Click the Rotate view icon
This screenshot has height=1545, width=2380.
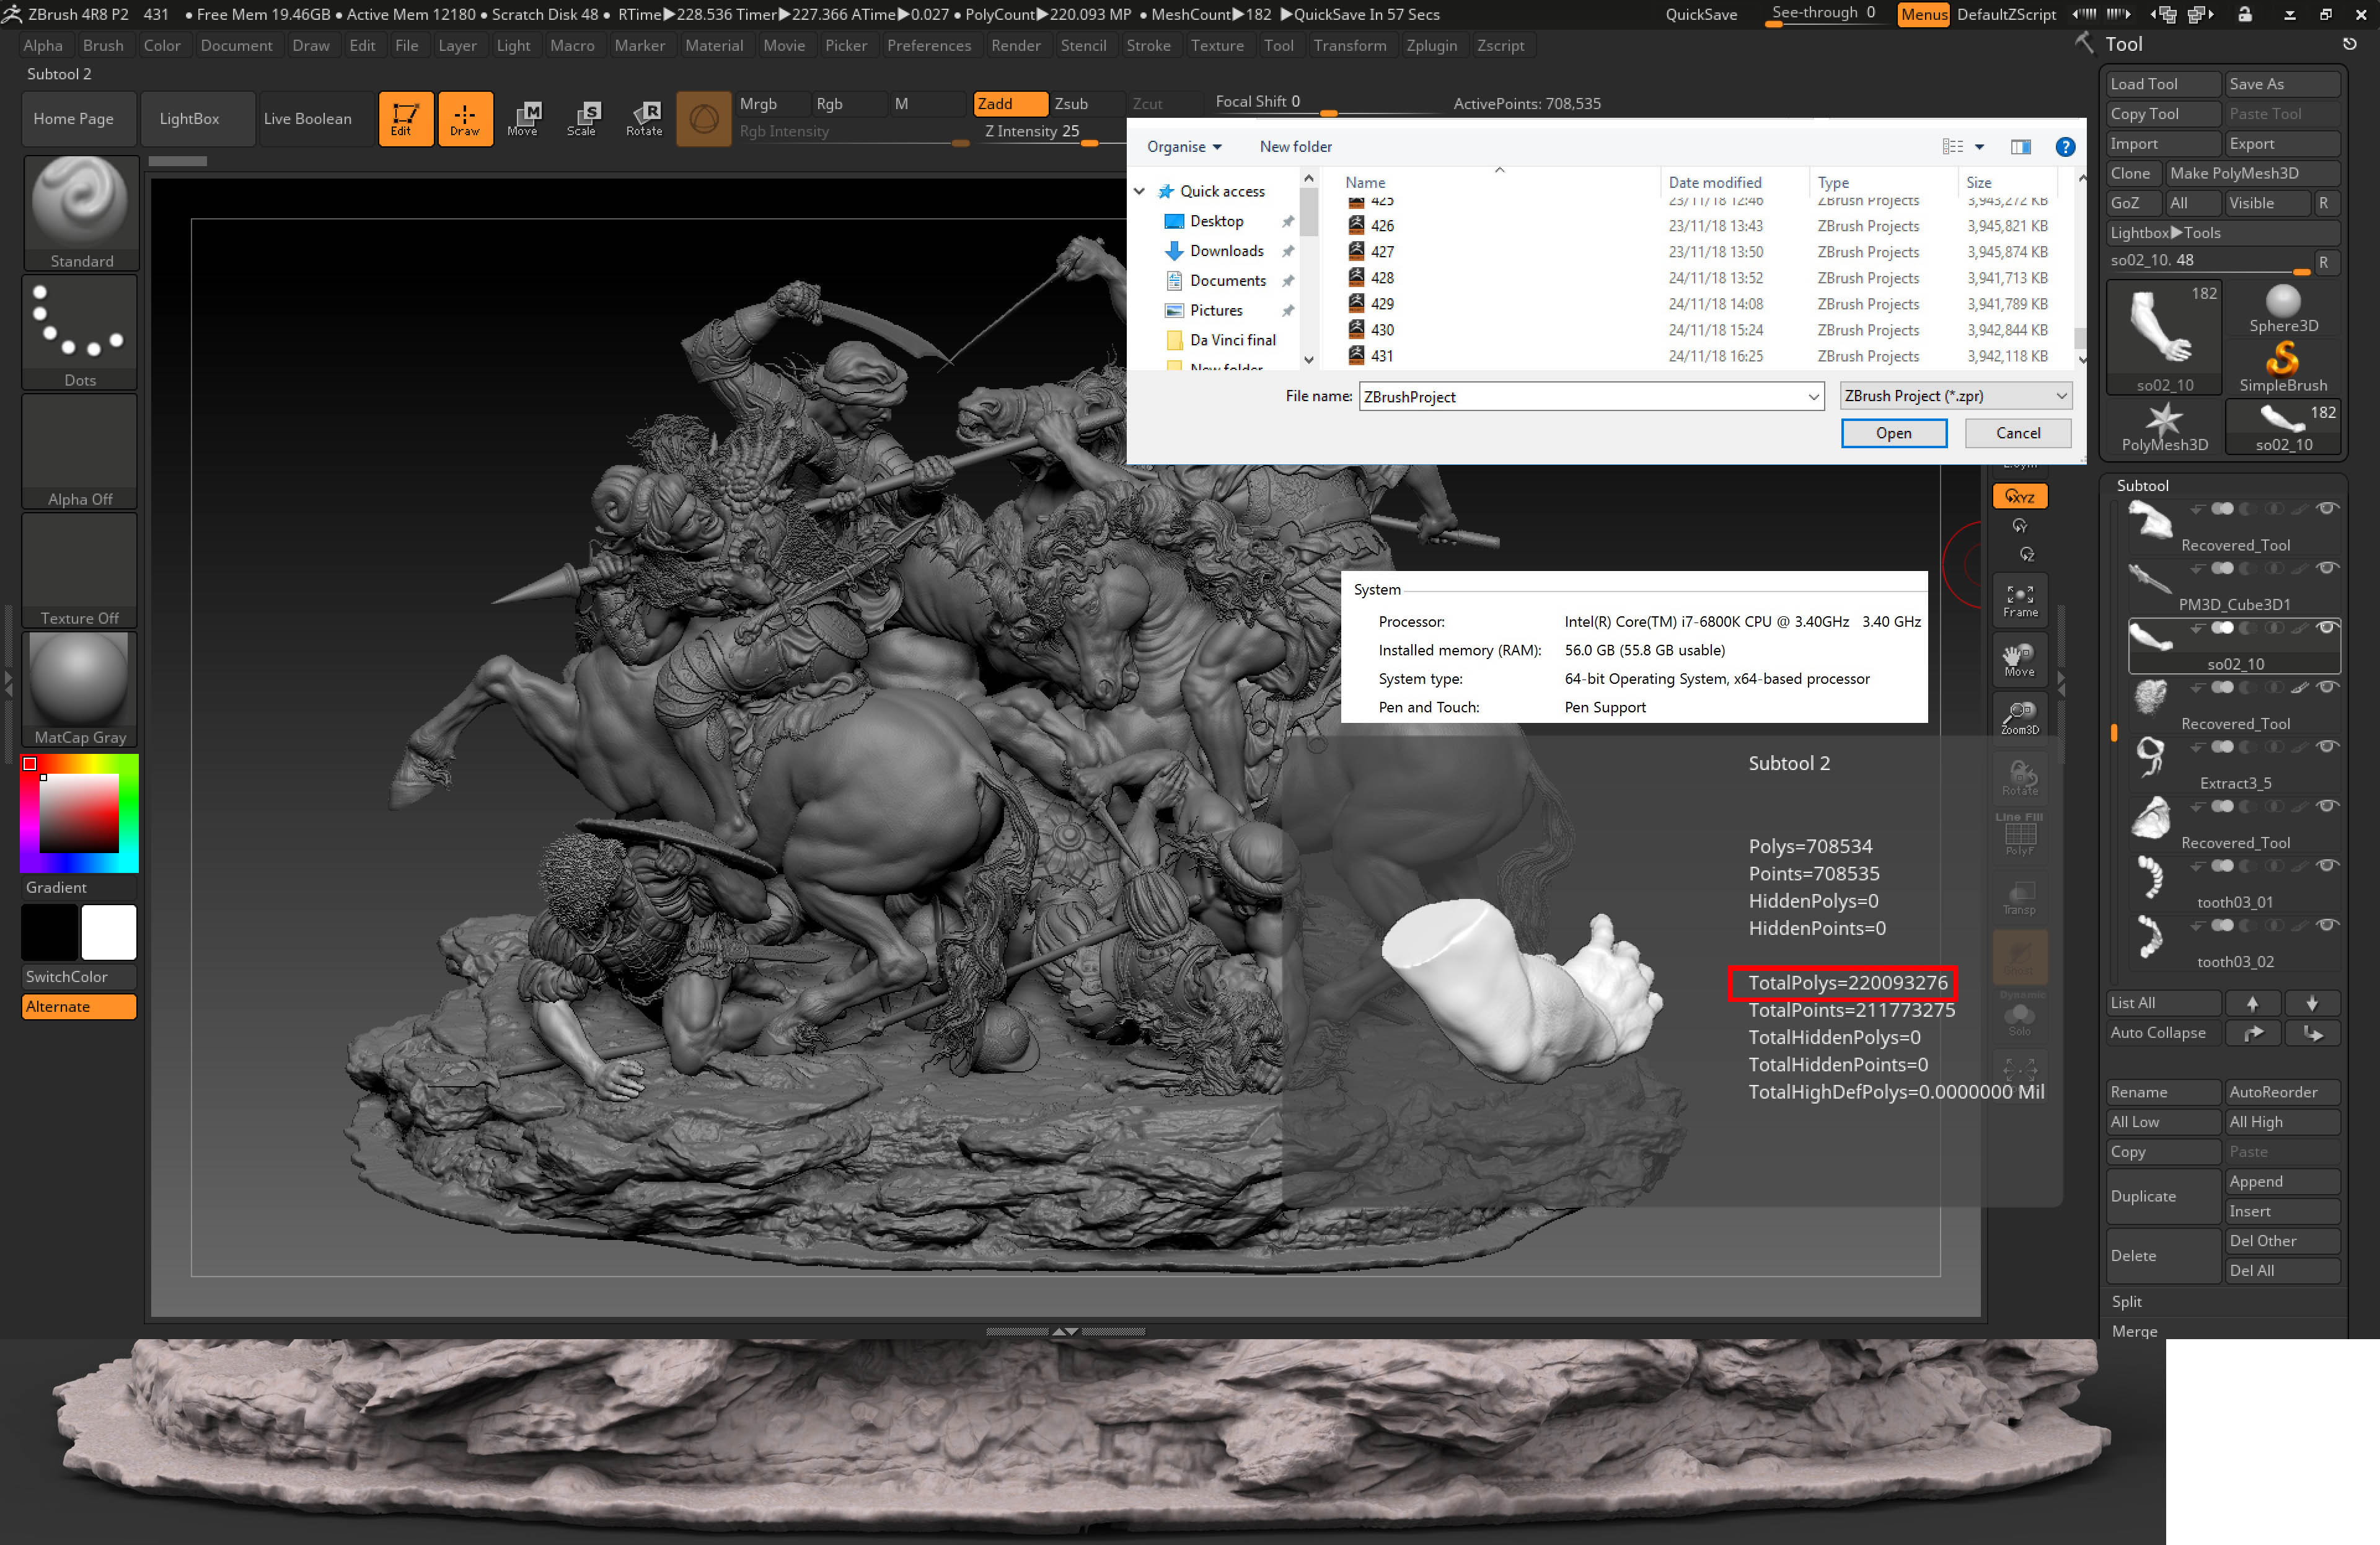coord(2019,778)
